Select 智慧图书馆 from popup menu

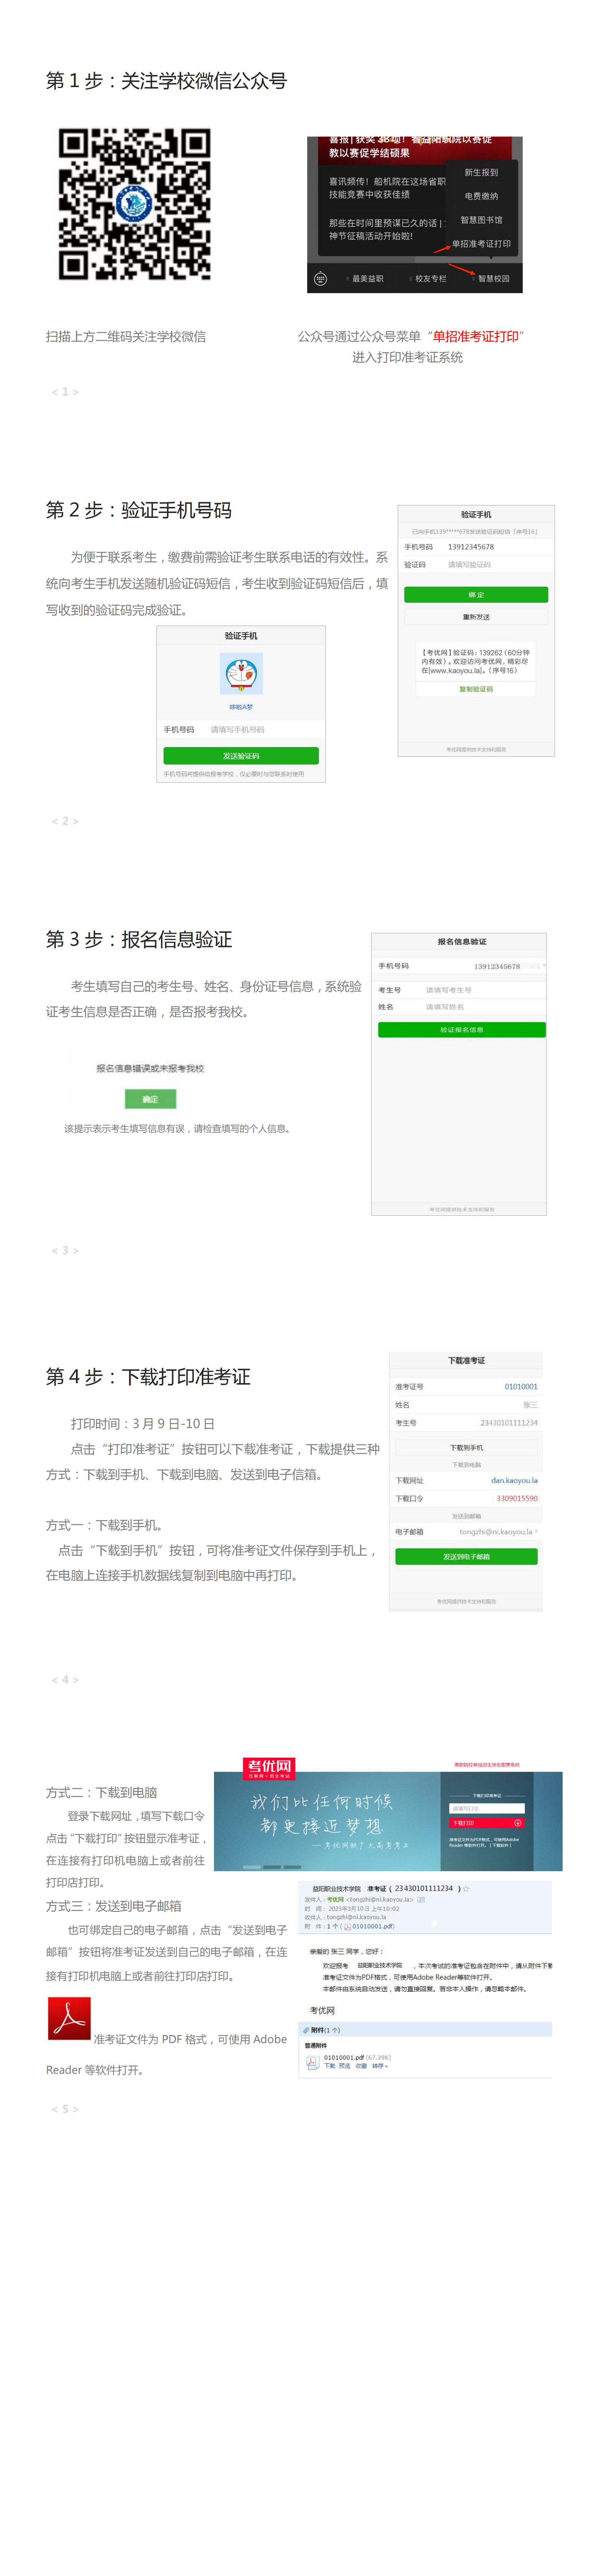(x=481, y=220)
